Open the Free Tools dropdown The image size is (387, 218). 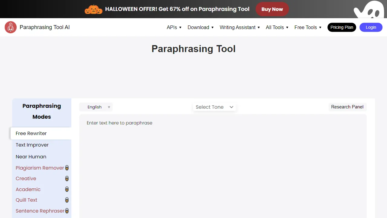[x=308, y=27]
